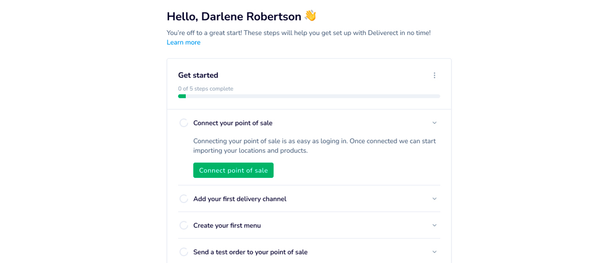Check the circle beside "Add your first delivery channel"
Image resolution: width=614 pixels, height=263 pixels.
184,198
